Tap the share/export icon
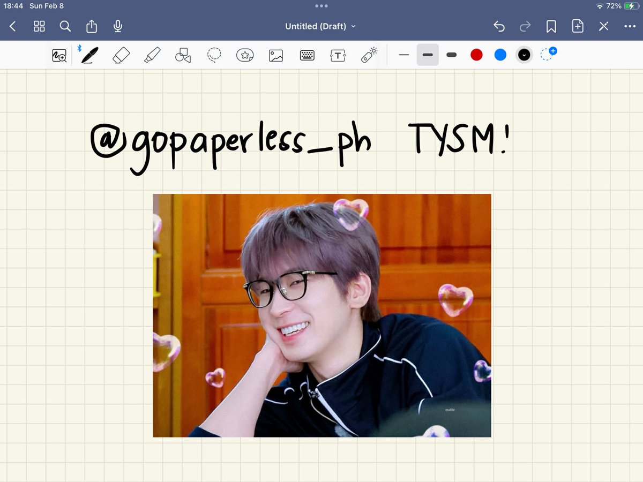The width and height of the screenshot is (643, 482). point(92,26)
